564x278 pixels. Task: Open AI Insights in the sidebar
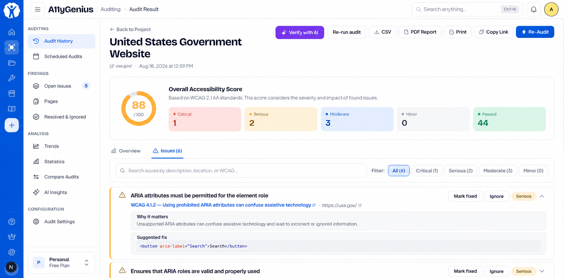[x=61, y=192]
